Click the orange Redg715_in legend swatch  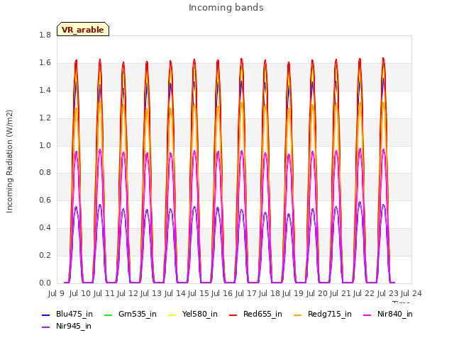pyautogui.click(x=298, y=314)
